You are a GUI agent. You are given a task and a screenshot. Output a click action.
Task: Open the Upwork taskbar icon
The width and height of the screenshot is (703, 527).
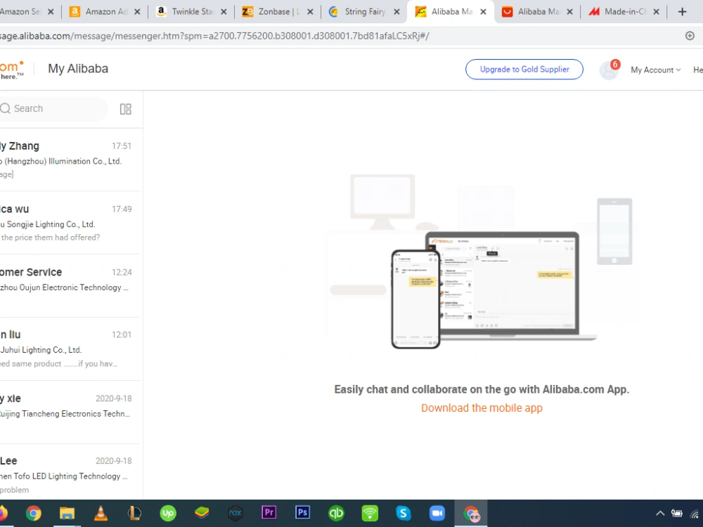click(168, 513)
